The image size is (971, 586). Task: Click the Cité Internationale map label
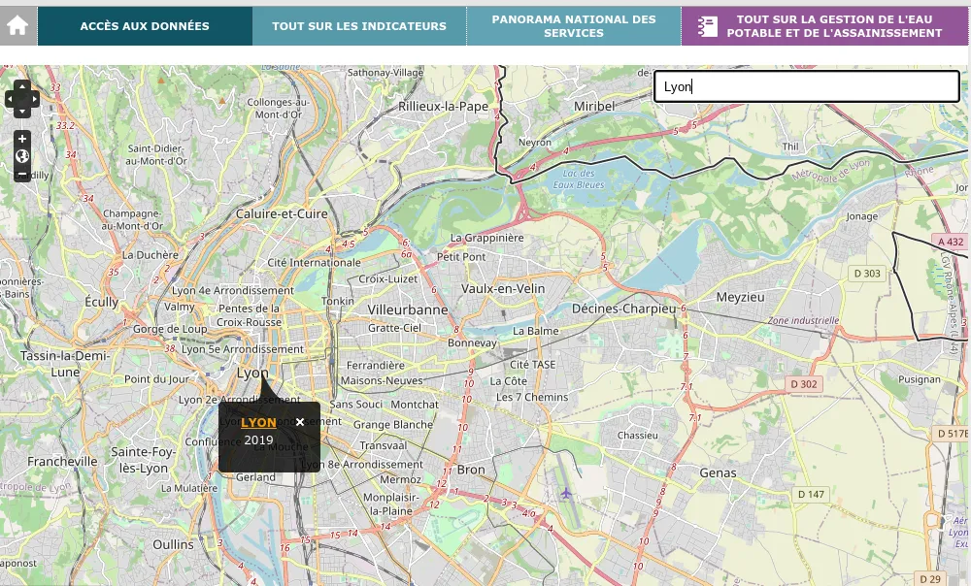(314, 262)
